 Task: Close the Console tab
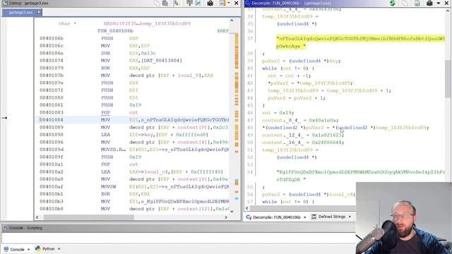28,249
